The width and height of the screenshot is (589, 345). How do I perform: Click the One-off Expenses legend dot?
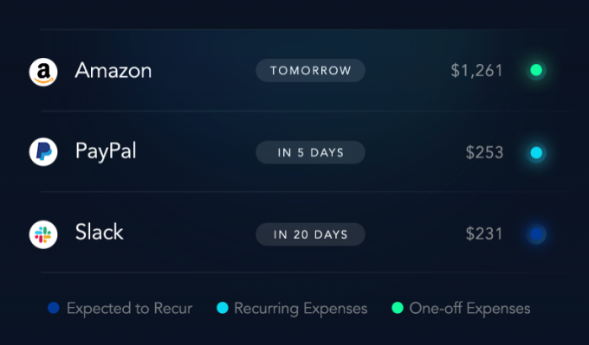tap(398, 308)
